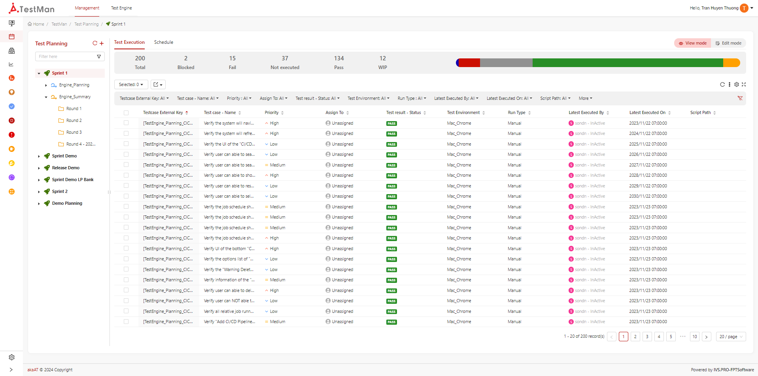This screenshot has width=758, height=376.
Task: Check the last row's checkbox for Add CI/CD Pipeline
Action: click(126, 322)
